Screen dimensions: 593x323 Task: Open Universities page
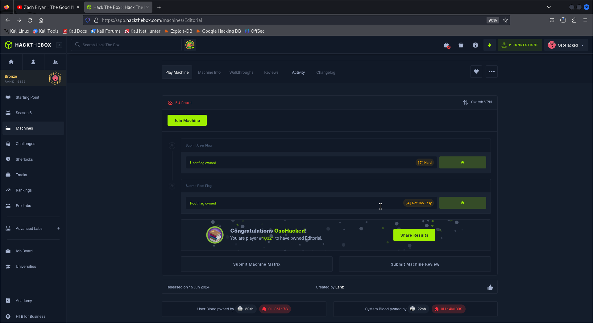click(x=33, y=267)
